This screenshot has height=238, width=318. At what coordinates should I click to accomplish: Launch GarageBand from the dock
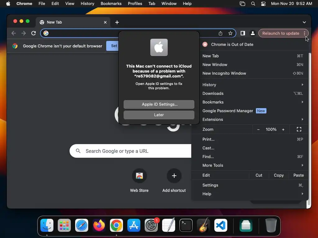click(x=203, y=225)
